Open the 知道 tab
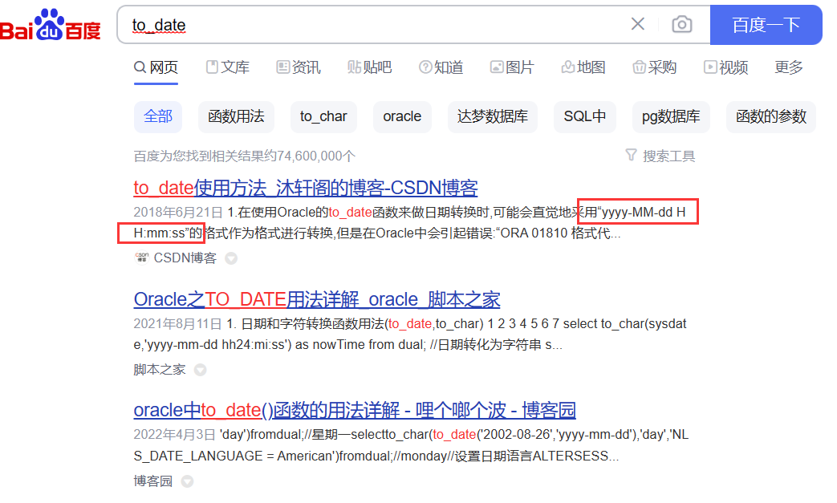This screenshot has width=837, height=503. (x=441, y=67)
